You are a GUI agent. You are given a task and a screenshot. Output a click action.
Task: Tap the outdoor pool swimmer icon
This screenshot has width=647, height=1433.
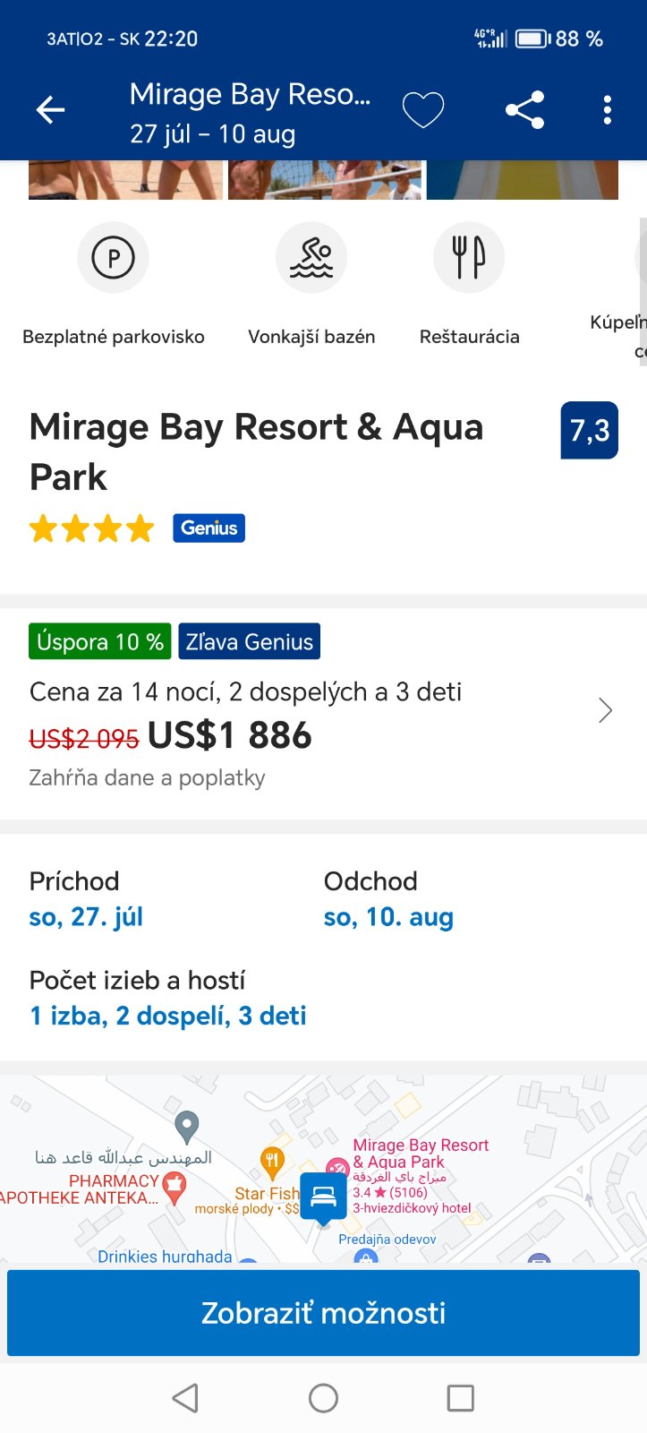tap(311, 258)
